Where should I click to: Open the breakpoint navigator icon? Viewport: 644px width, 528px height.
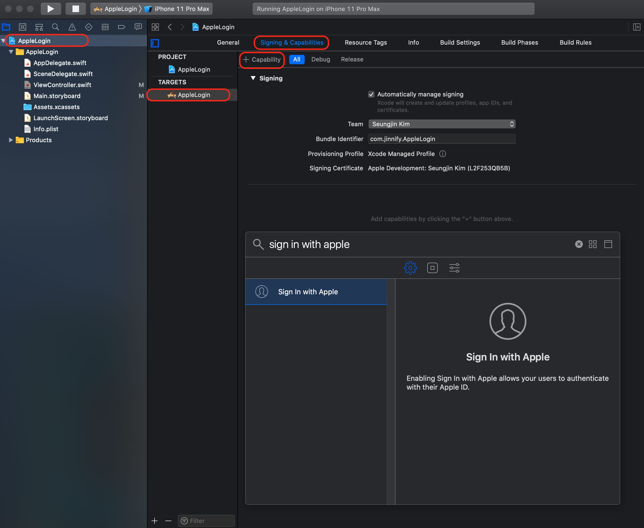coord(121,27)
